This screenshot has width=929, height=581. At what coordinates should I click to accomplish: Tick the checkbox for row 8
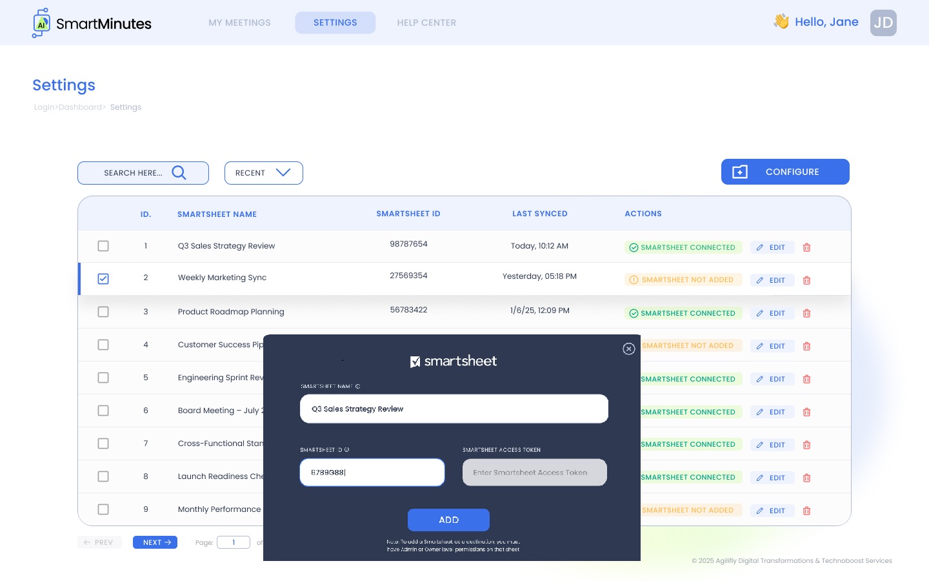click(103, 476)
